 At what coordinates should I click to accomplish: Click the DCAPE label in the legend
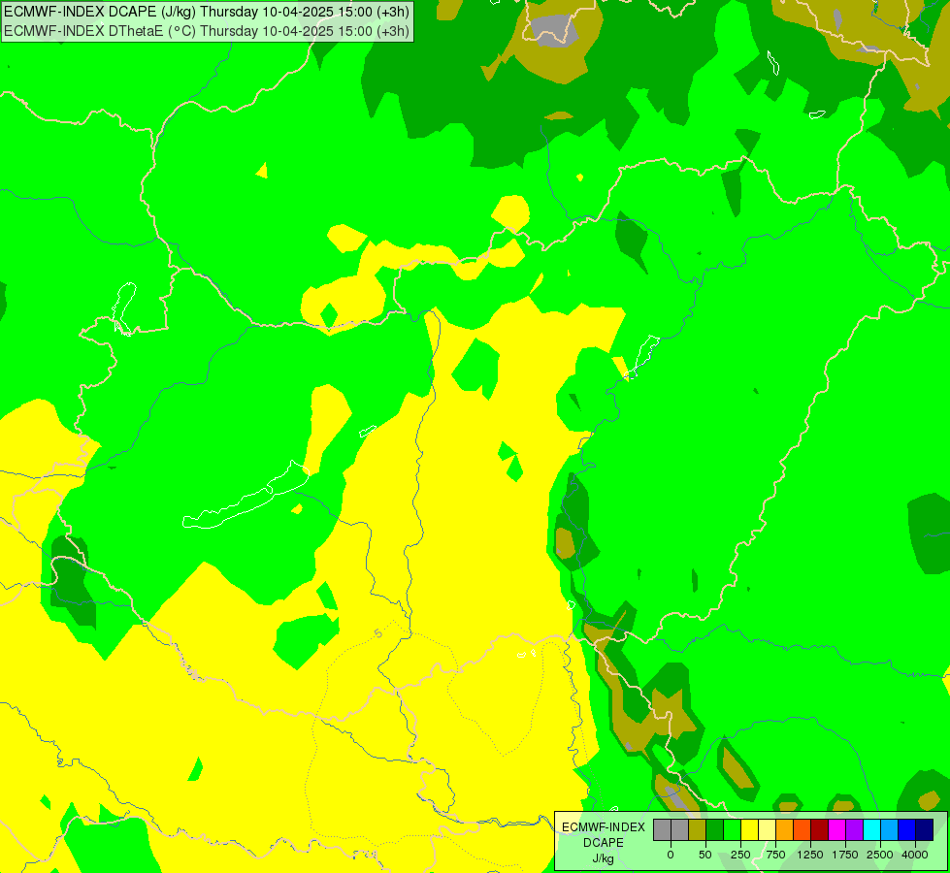(x=604, y=843)
